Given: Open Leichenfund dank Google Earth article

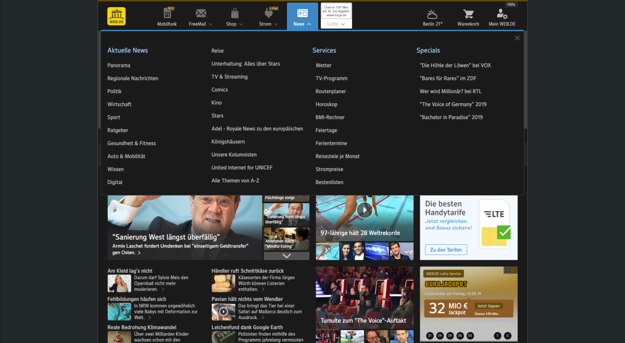Looking at the screenshot, I should 248,327.
